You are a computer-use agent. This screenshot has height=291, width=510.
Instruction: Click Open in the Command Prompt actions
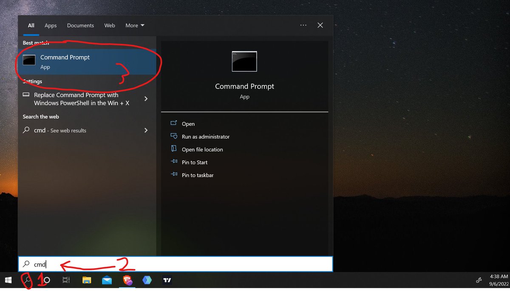(x=188, y=124)
